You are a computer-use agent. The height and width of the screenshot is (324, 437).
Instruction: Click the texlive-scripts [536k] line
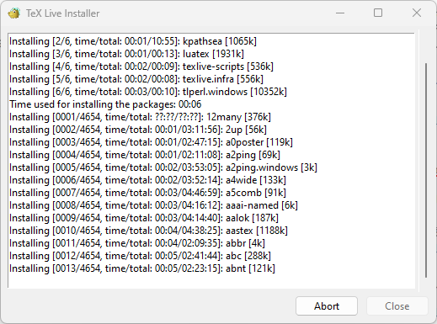coord(141,66)
